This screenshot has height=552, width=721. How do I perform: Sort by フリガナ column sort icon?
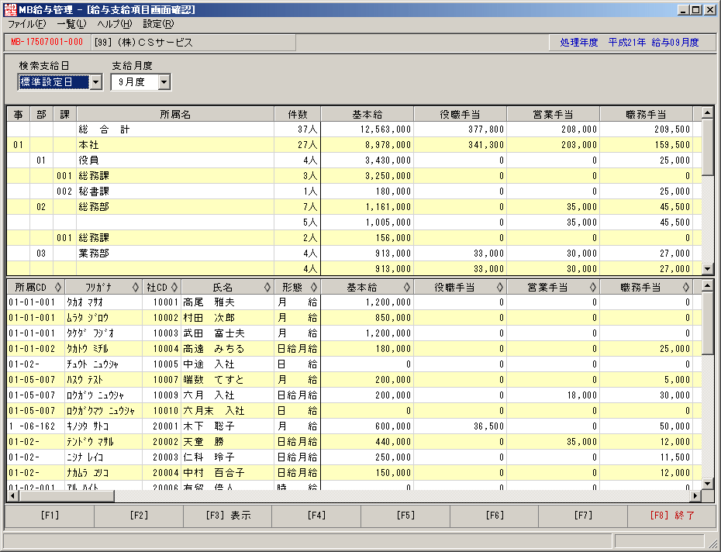pos(135,288)
